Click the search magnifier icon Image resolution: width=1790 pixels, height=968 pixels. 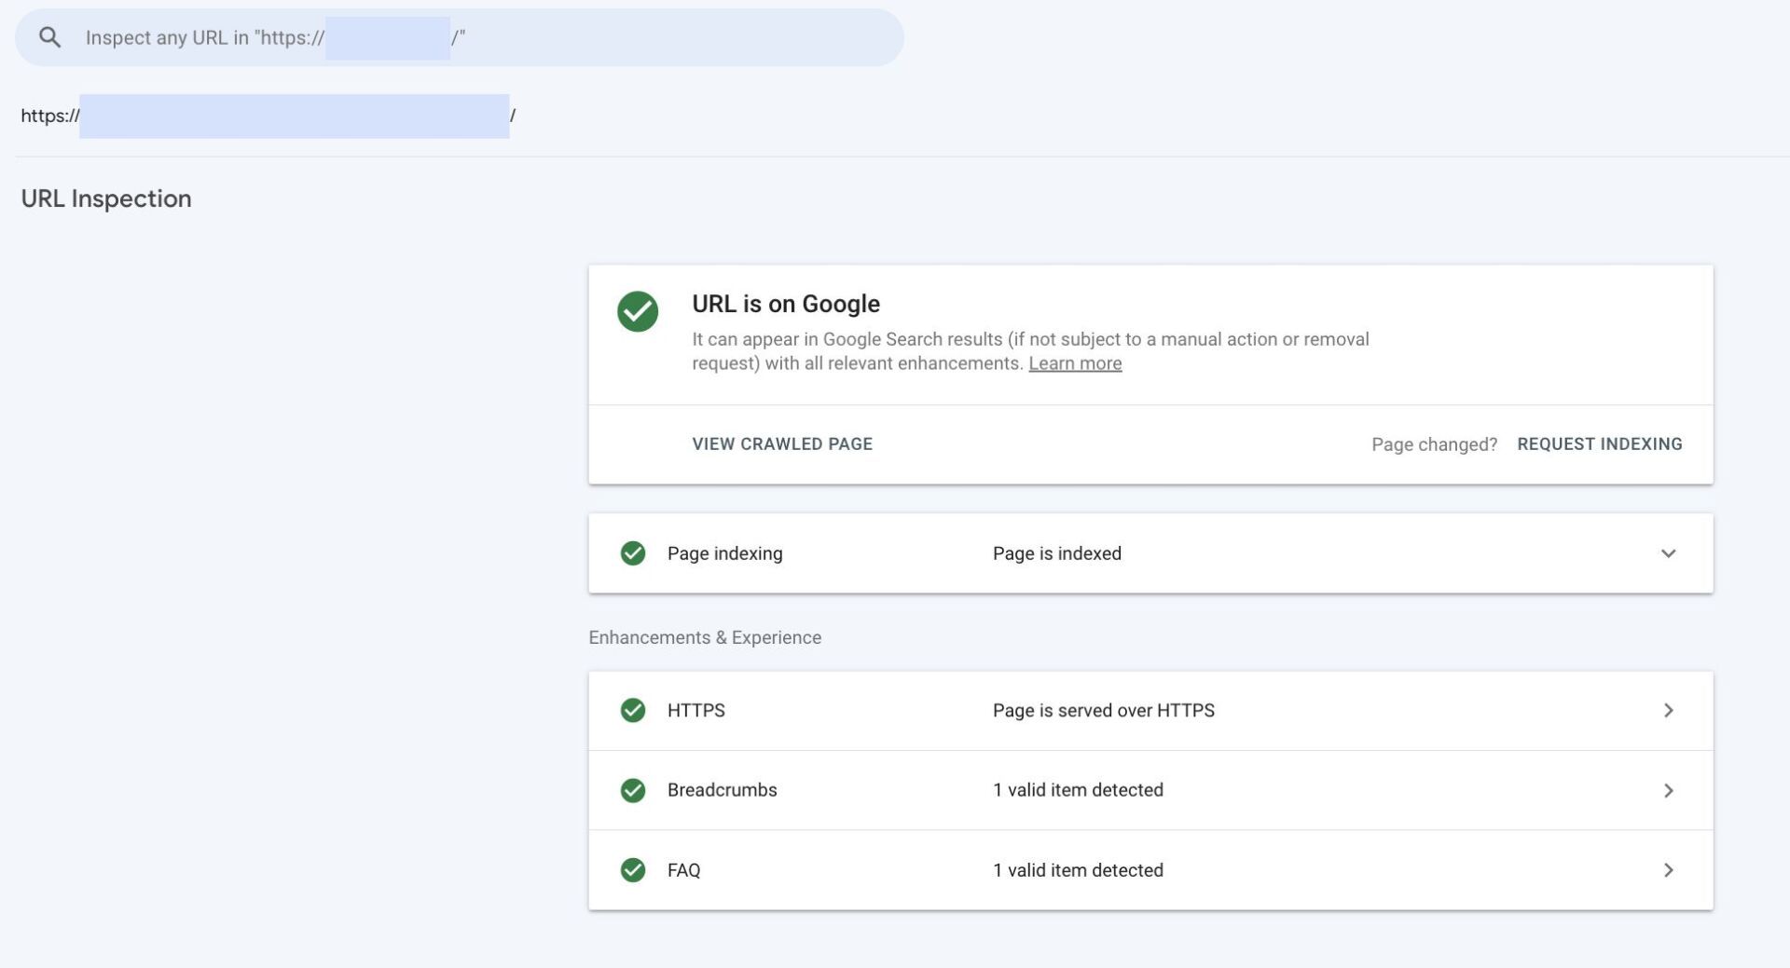[50, 37]
